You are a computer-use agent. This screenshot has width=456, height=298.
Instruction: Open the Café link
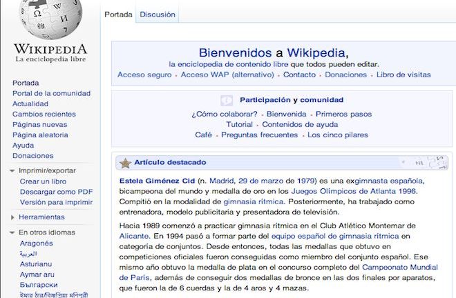click(203, 135)
